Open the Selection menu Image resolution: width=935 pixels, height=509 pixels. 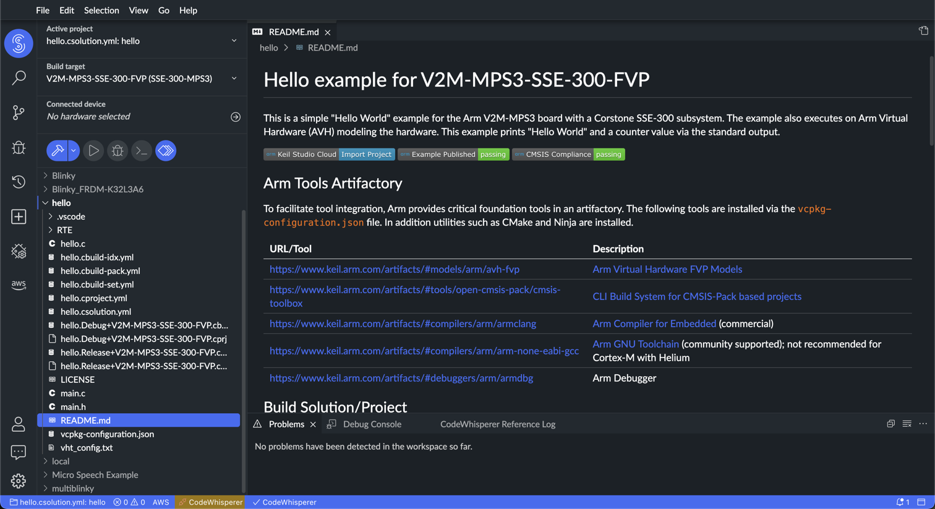click(101, 11)
